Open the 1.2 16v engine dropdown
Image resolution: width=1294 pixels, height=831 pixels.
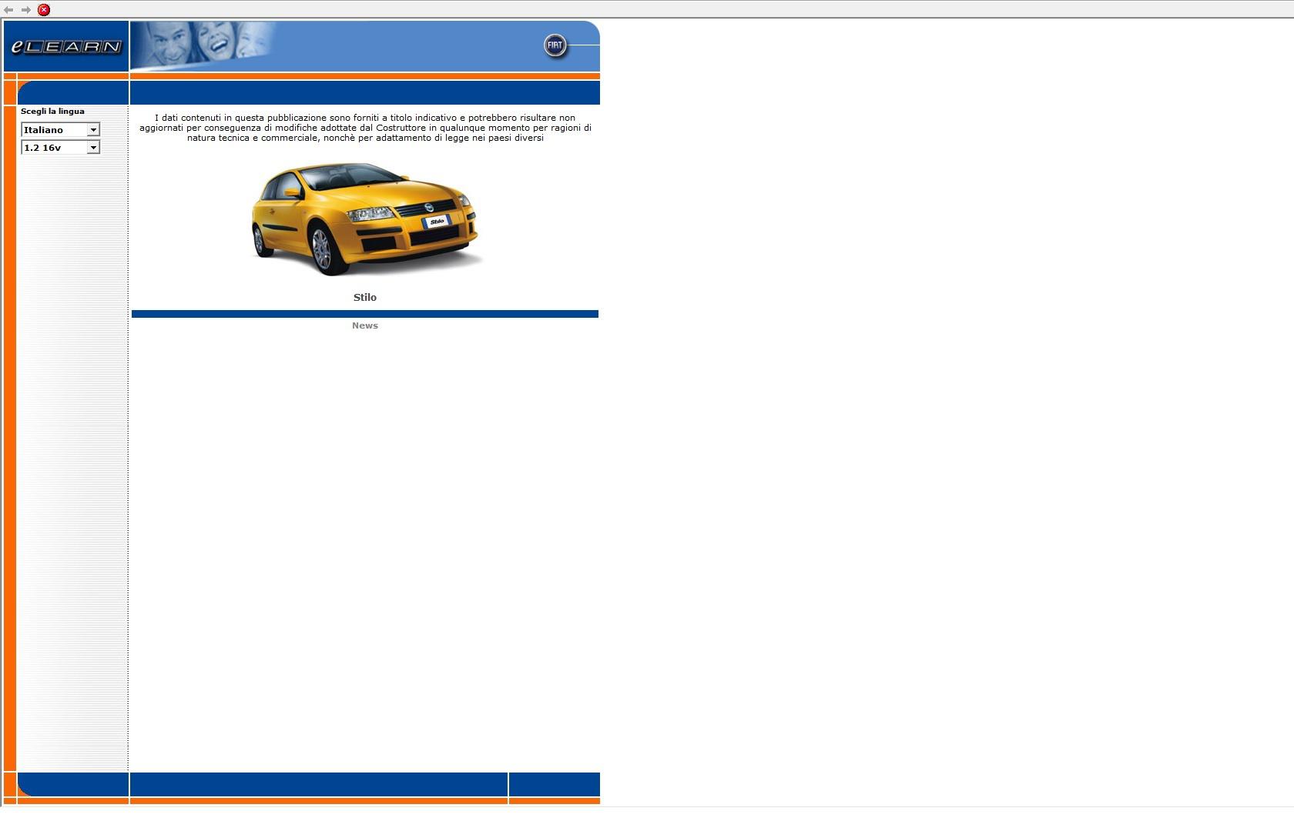tap(60, 147)
